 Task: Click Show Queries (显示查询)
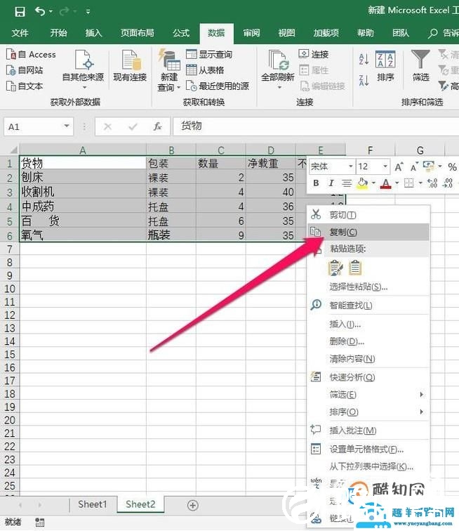209,54
